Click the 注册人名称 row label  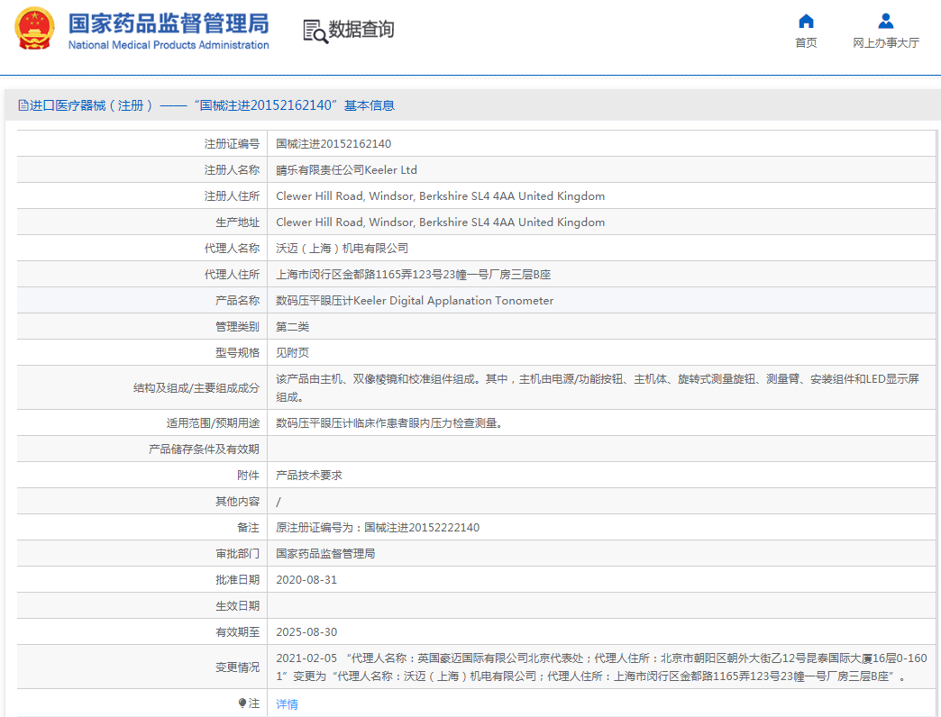[x=232, y=170]
